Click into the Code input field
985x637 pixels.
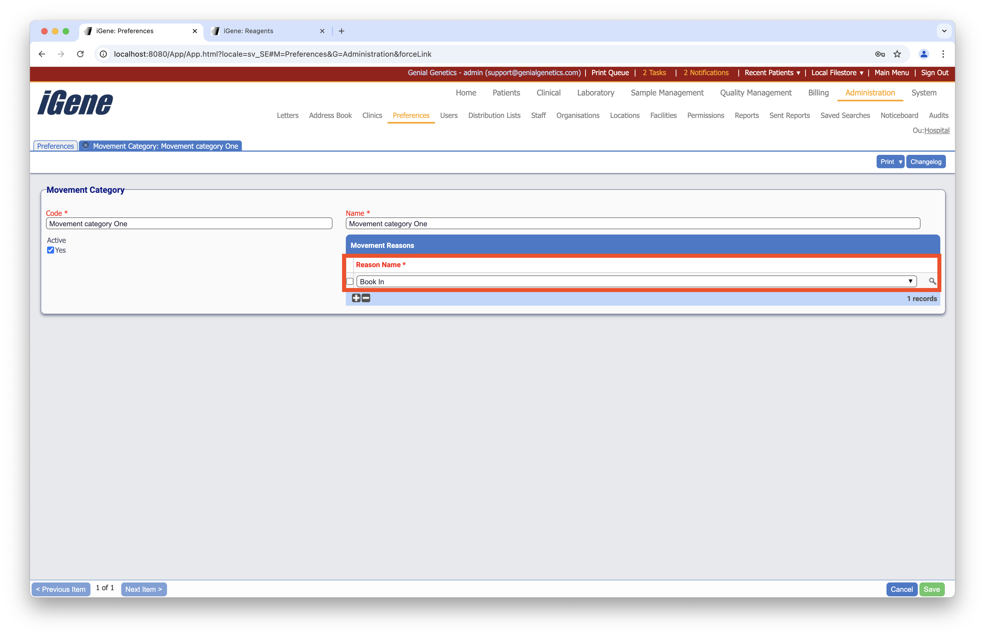point(189,224)
